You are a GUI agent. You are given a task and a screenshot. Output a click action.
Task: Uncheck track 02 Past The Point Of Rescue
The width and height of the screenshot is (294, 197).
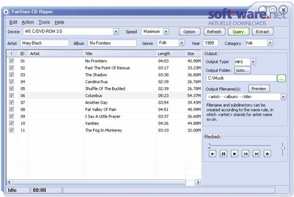click(11, 68)
